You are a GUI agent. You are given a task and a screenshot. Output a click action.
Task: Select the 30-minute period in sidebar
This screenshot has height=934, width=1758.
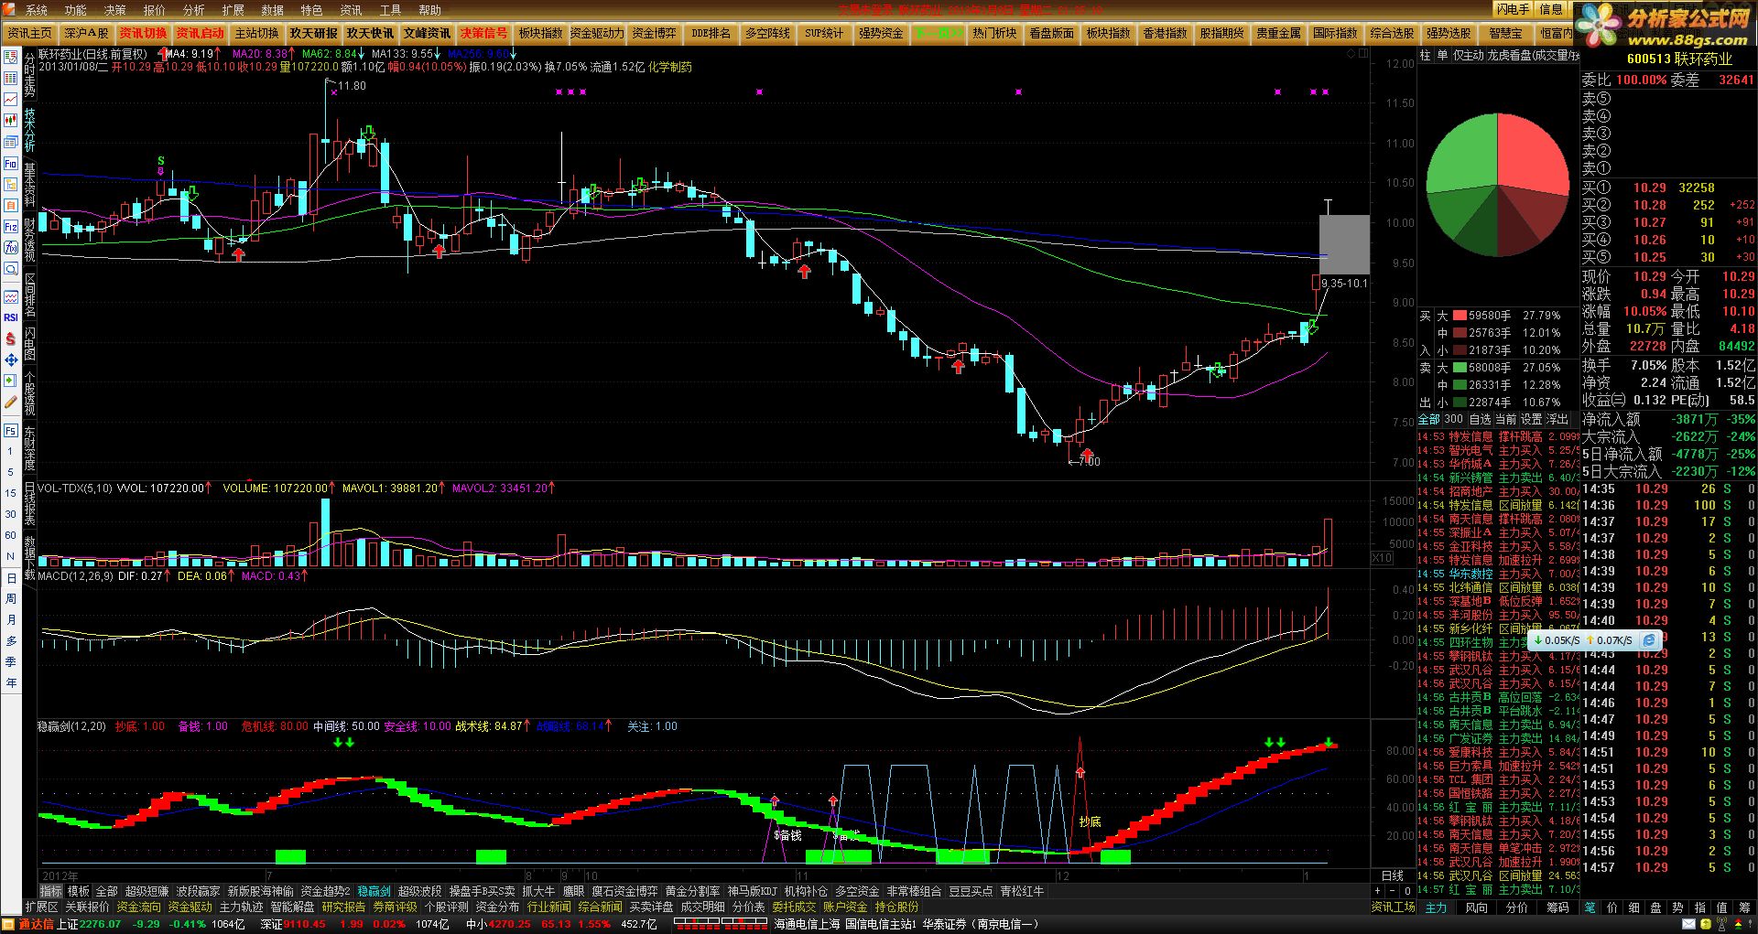11,514
